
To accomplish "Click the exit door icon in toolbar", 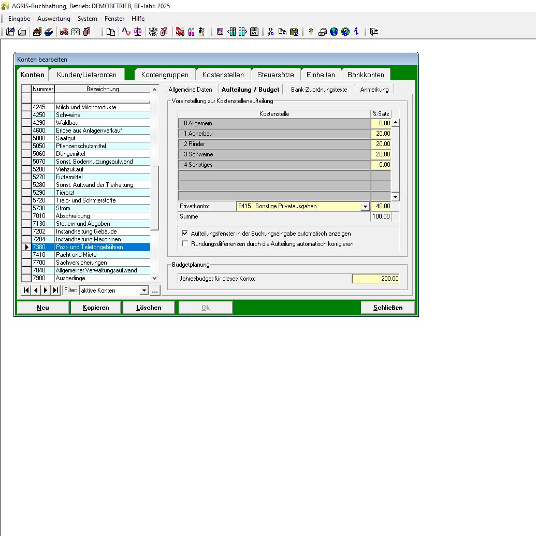I will point(374,32).
